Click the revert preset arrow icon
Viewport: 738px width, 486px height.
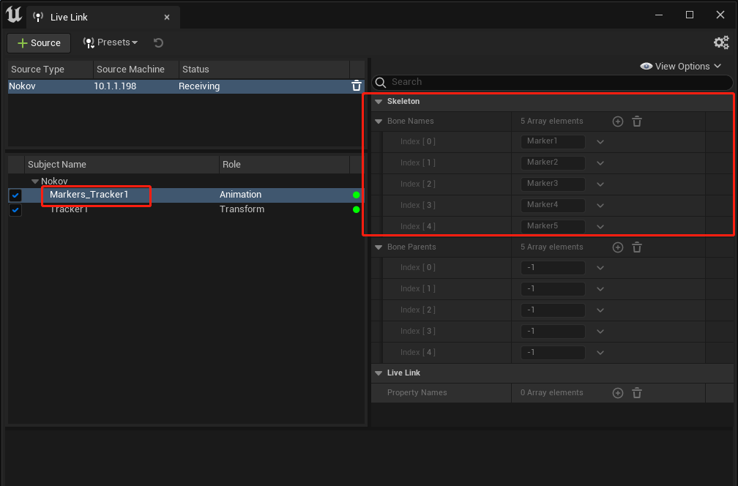tap(159, 42)
